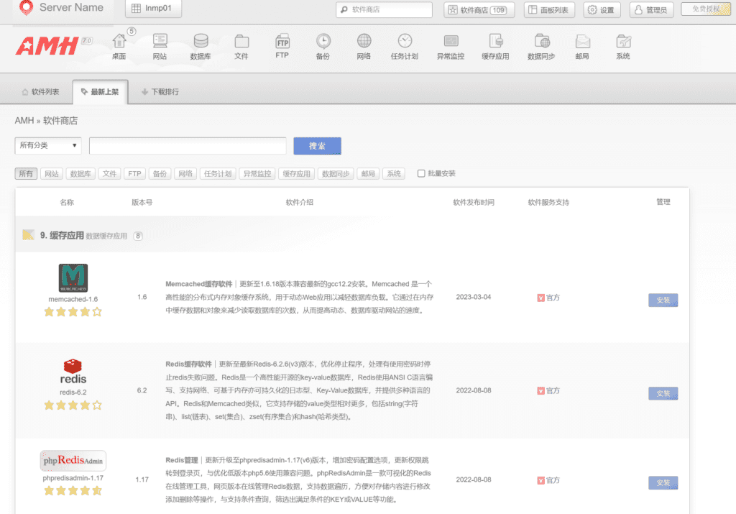Filter software by 任务计划 tag
This screenshot has height=514, width=736.
pyautogui.click(x=218, y=174)
